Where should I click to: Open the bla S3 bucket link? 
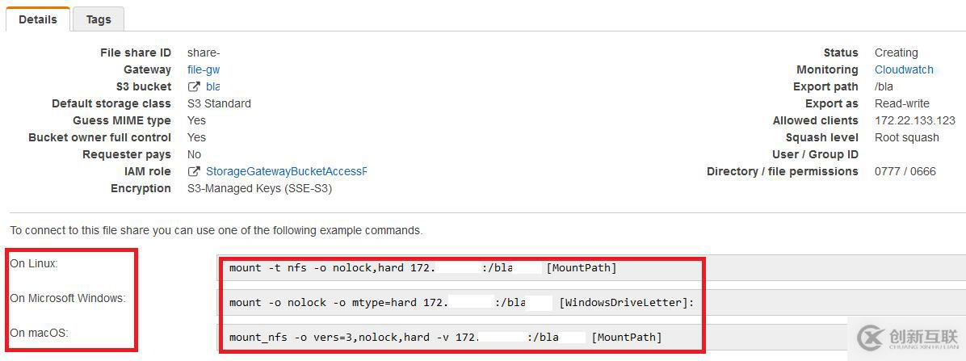(212, 86)
